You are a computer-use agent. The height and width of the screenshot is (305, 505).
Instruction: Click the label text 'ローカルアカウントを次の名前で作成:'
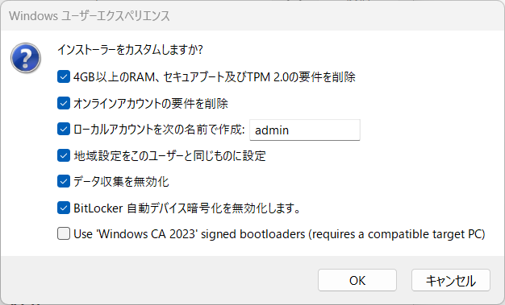point(159,130)
